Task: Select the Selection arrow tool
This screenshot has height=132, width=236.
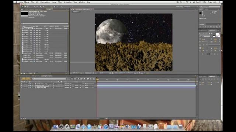Action: pos(22,7)
